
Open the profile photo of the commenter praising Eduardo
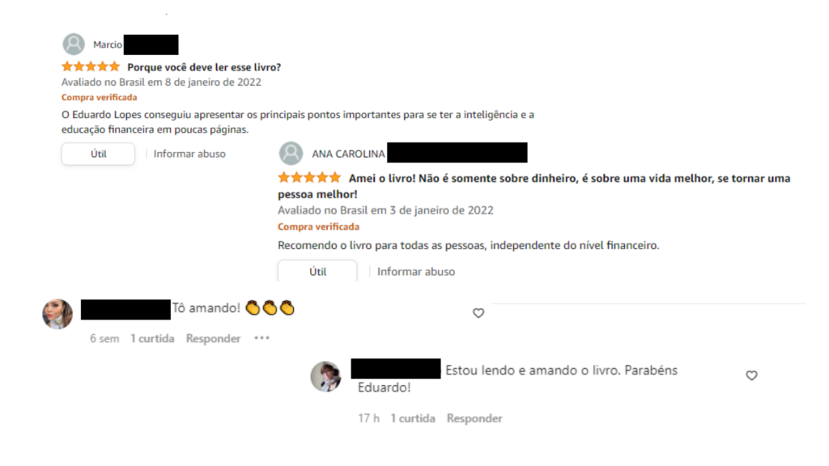coord(325,376)
